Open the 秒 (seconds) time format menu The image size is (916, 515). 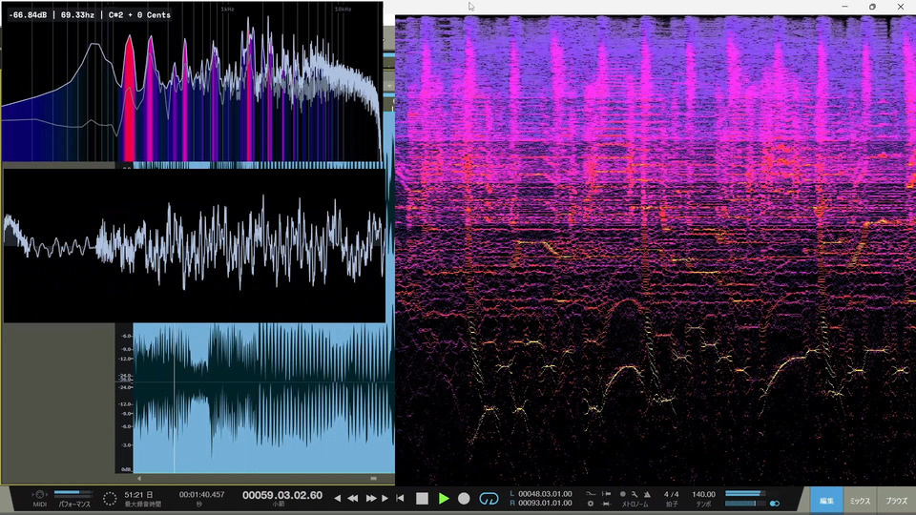click(x=199, y=505)
